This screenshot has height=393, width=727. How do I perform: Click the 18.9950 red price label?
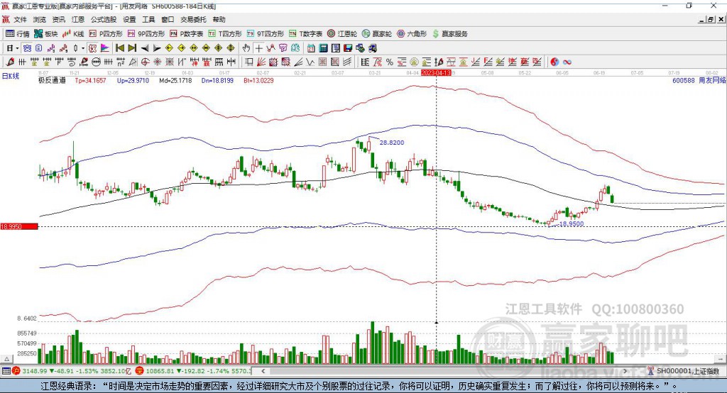pos(19,226)
